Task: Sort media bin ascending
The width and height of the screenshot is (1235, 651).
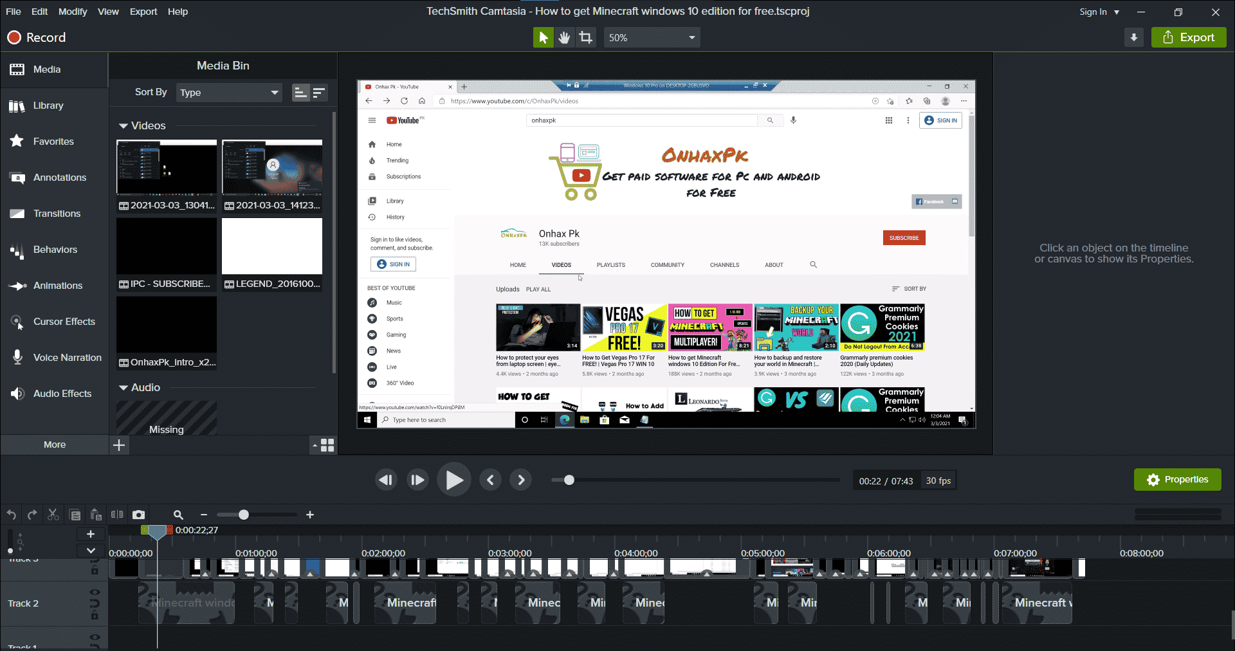Action: [x=300, y=93]
